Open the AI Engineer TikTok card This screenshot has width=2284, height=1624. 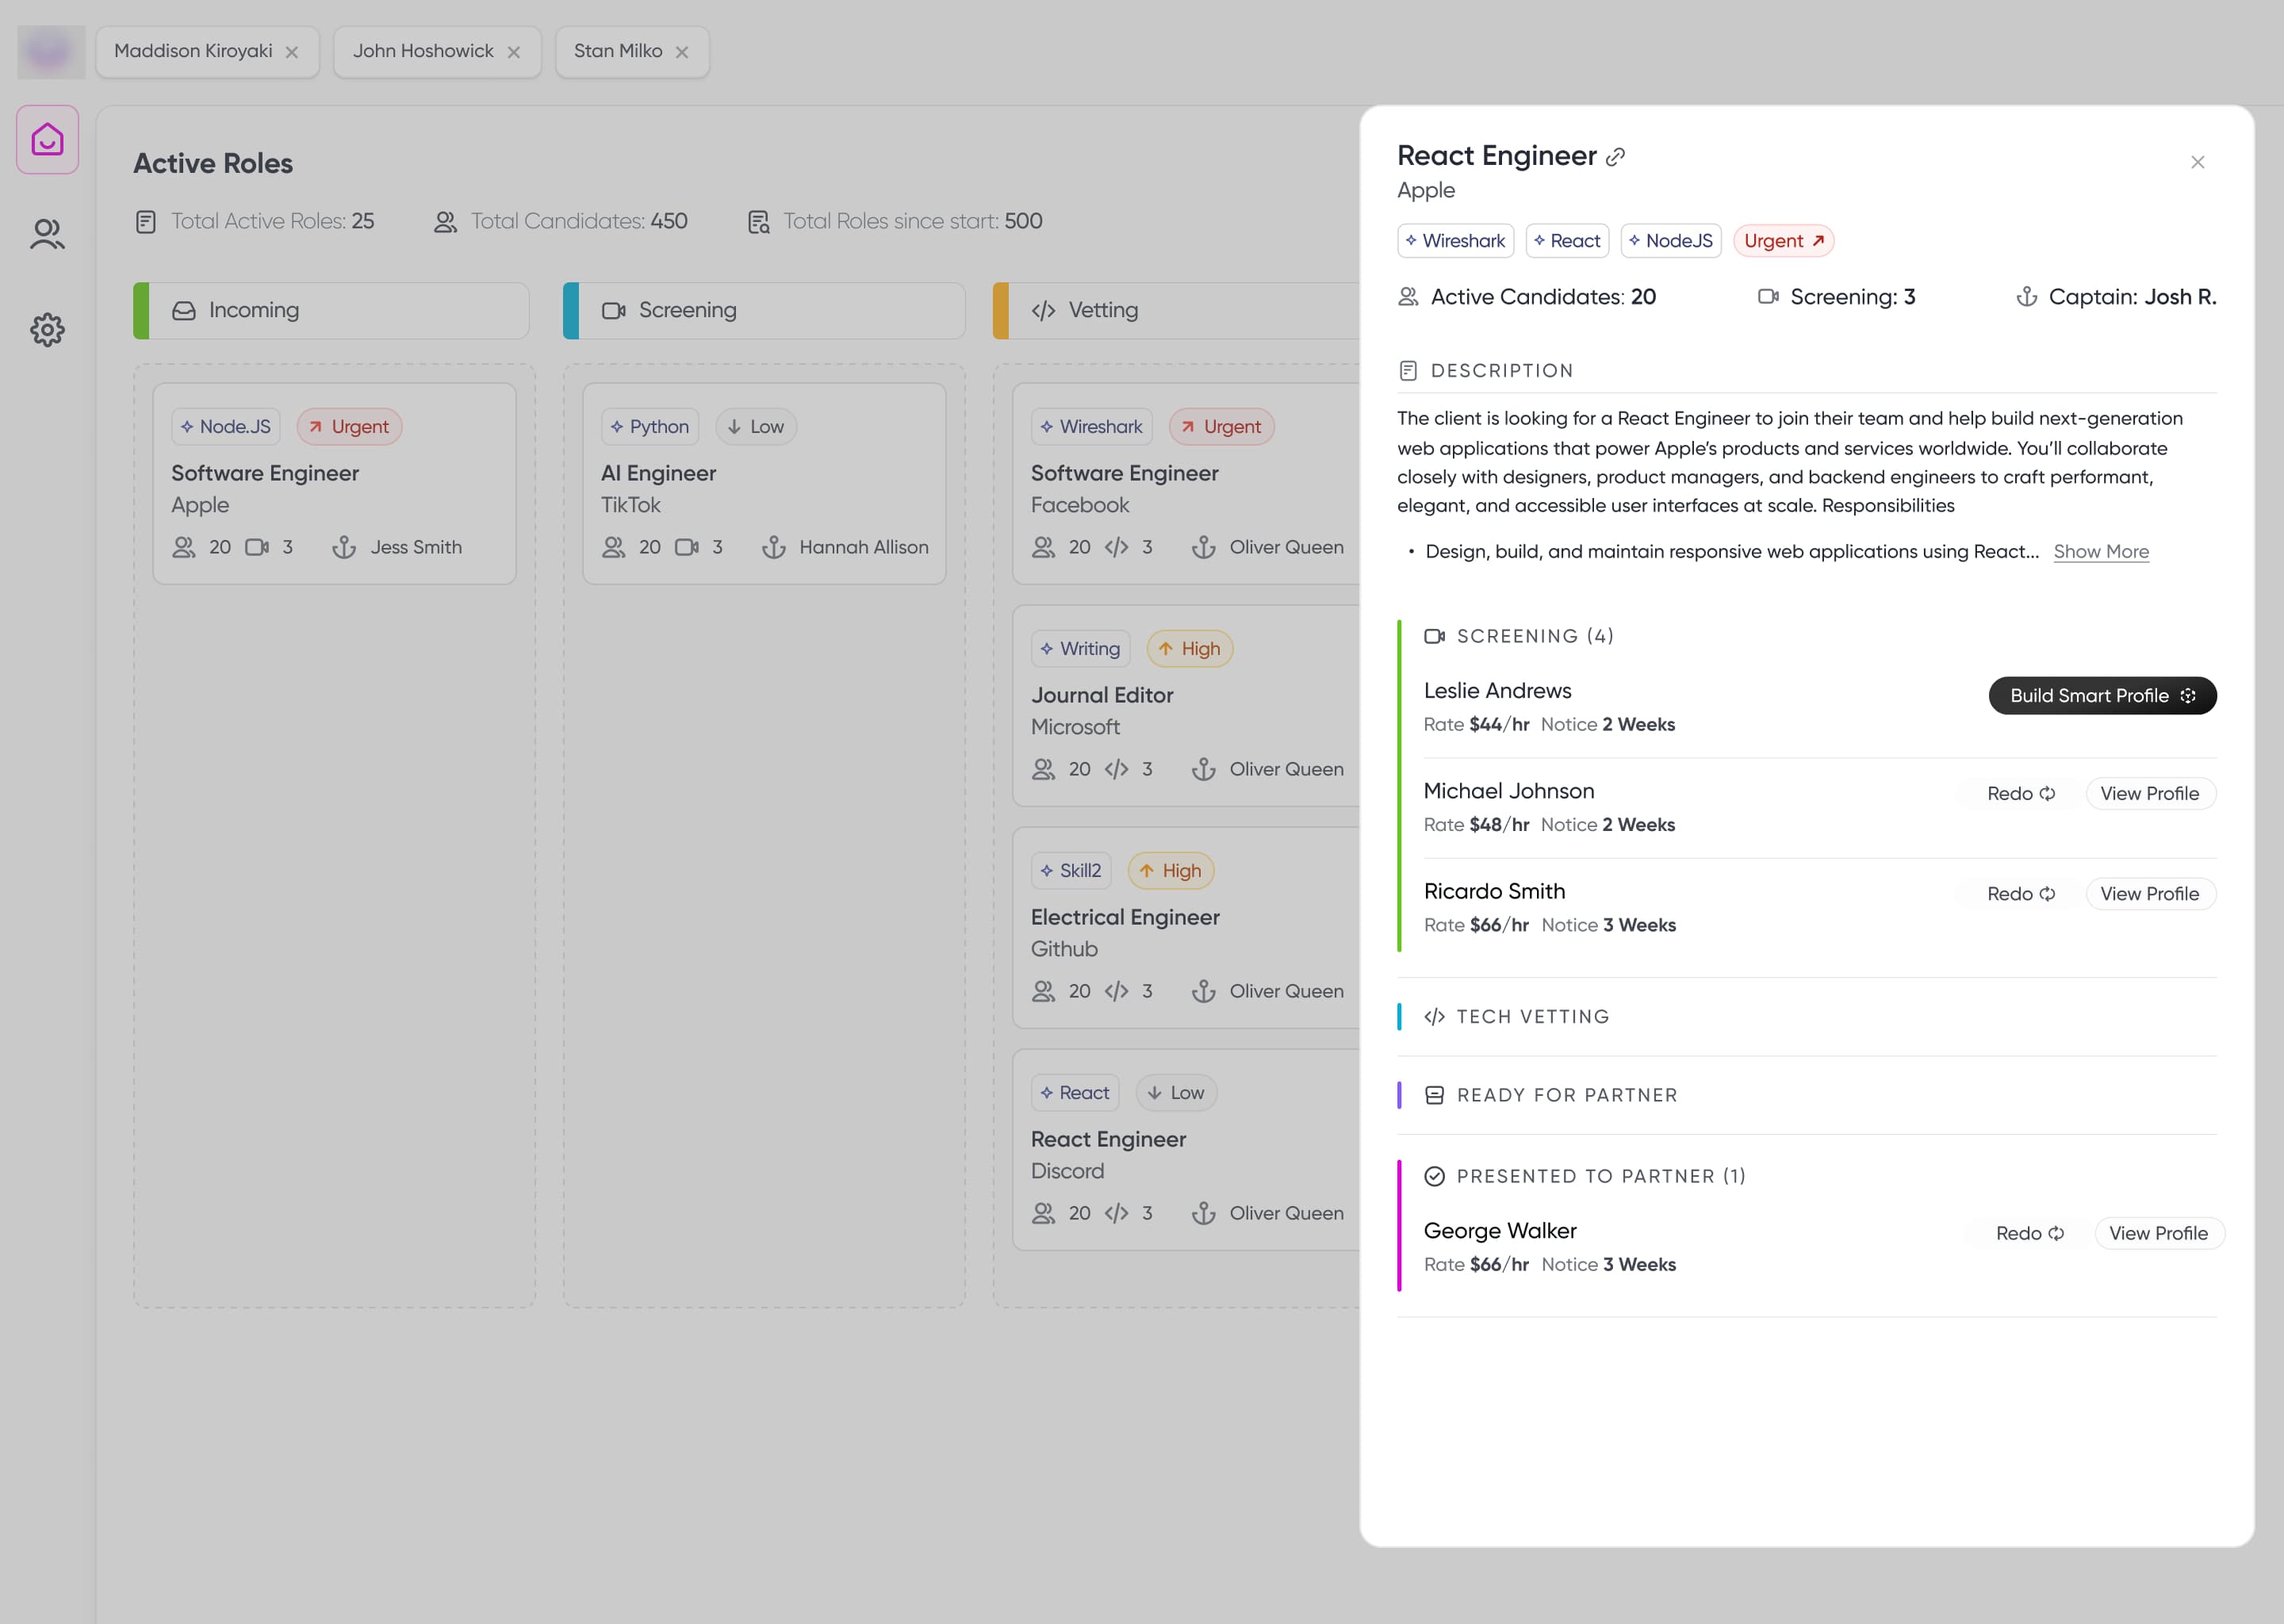point(763,484)
